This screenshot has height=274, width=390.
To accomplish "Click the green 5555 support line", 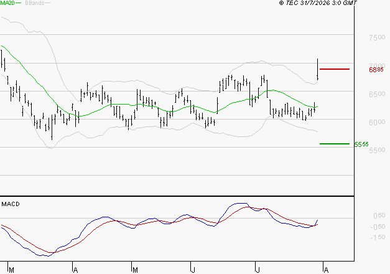I will (x=335, y=144).
